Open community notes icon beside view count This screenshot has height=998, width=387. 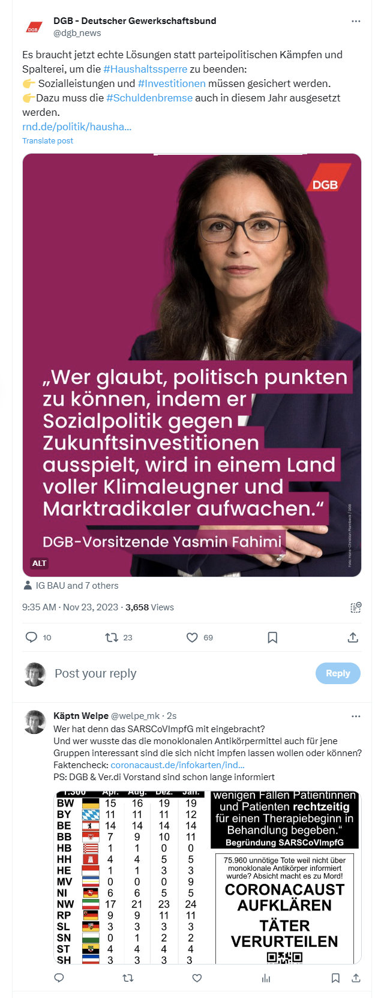click(x=355, y=607)
